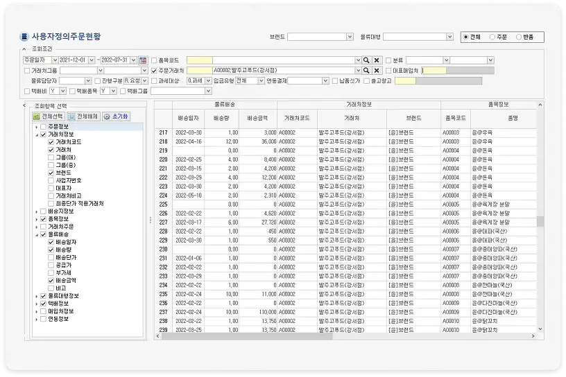Uncheck the 주문거래처 checkbox
The image size is (566, 377).
(154, 71)
